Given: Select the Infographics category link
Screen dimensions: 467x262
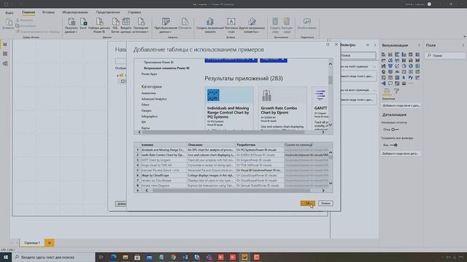Looking at the screenshot, I should coord(150,116).
